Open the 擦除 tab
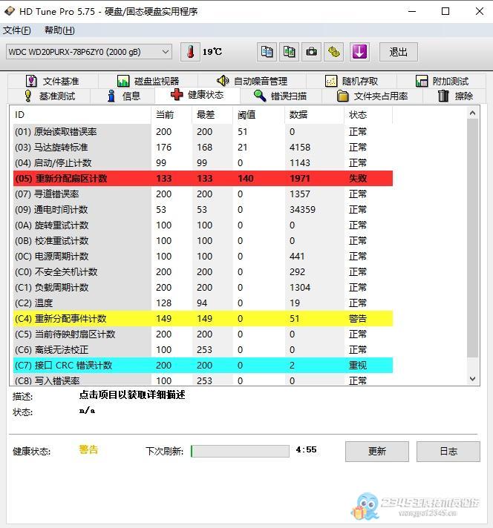Screen dimensions: 493x528 coord(455,96)
